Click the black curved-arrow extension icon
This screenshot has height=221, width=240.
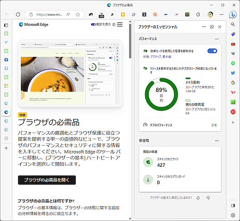91,14
